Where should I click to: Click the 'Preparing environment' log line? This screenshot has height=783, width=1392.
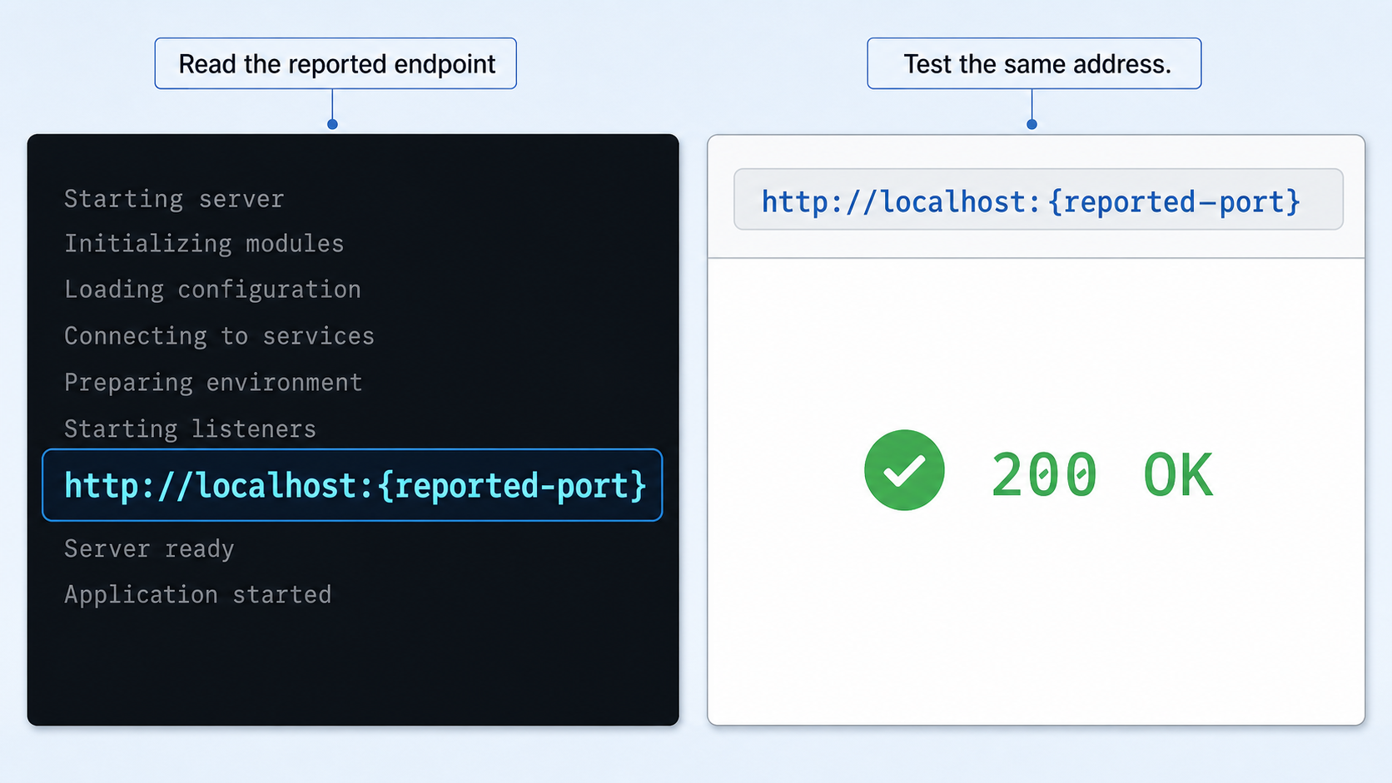point(213,382)
